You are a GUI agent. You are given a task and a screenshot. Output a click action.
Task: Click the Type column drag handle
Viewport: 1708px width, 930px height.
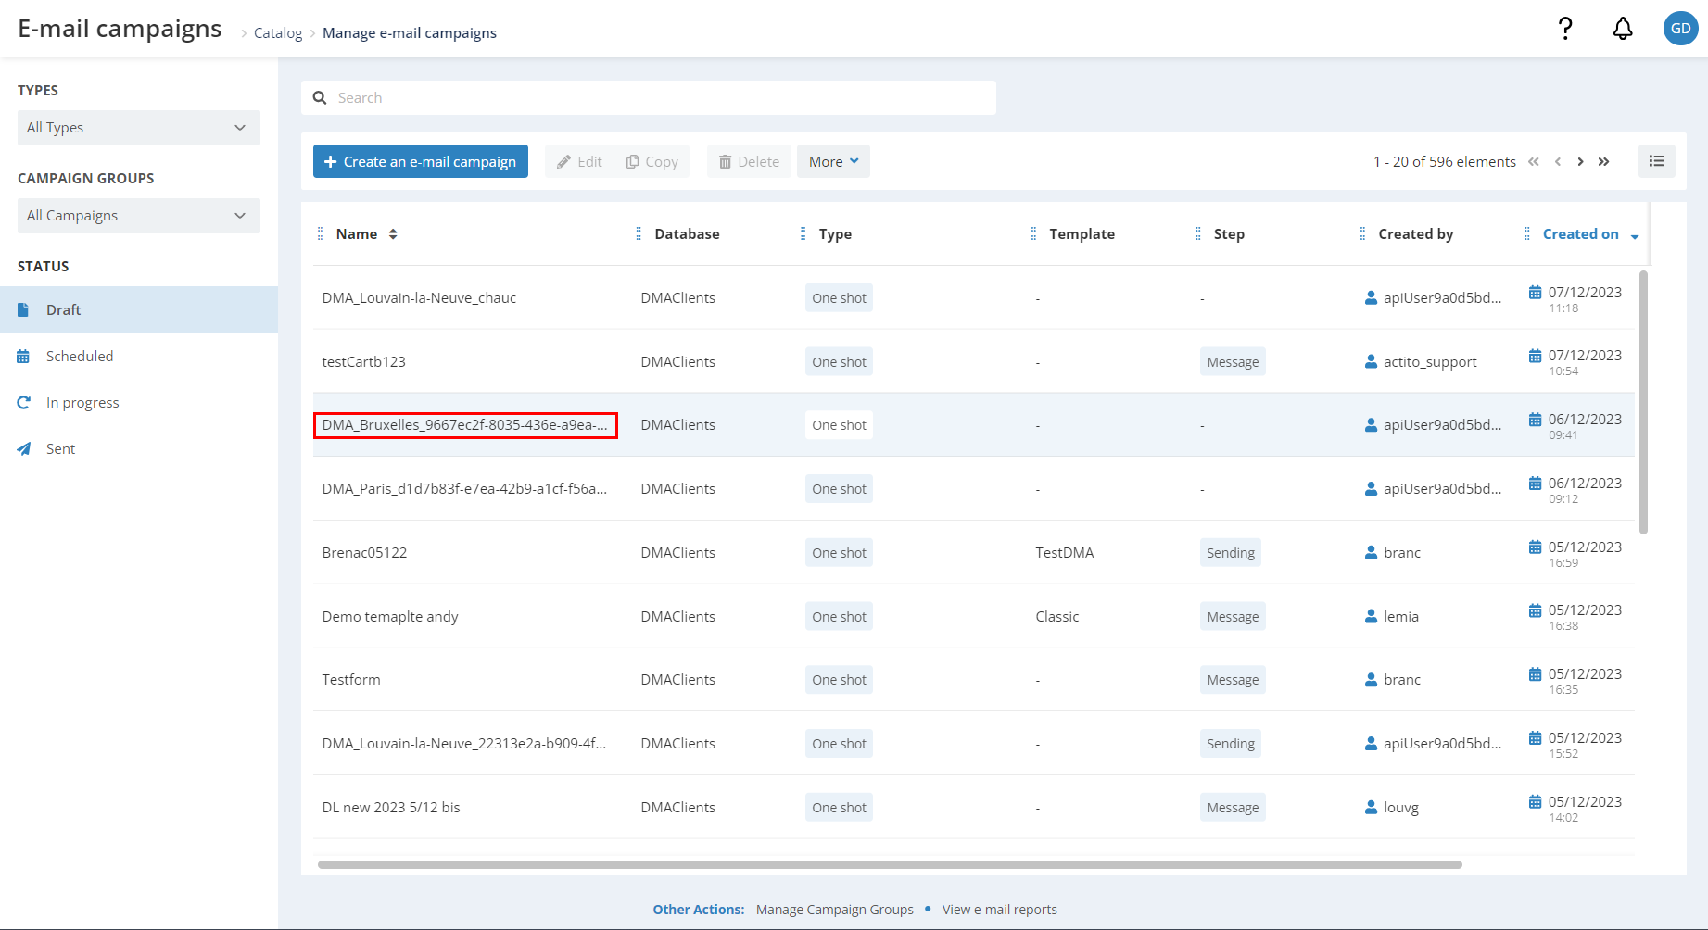click(803, 234)
